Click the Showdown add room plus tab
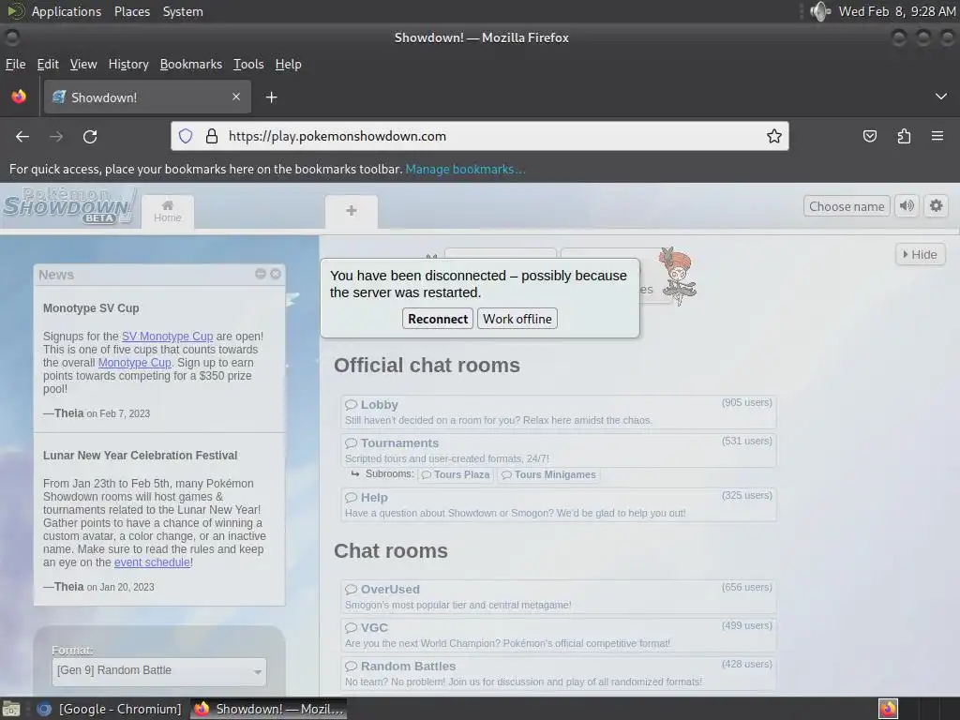Image resolution: width=960 pixels, height=720 pixels. click(x=352, y=211)
